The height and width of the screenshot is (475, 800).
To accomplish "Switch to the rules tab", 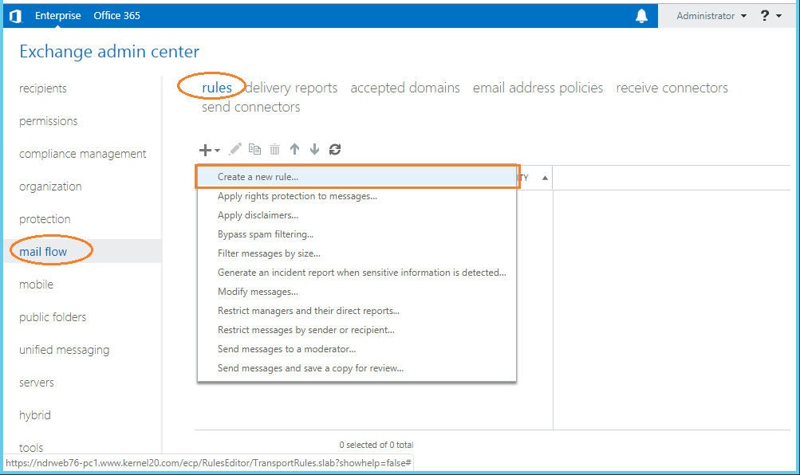I will click(217, 88).
